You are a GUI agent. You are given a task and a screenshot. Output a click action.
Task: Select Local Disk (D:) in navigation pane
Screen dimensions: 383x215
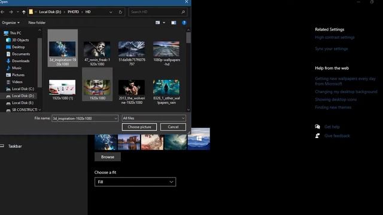pyautogui.click(x=23, y=96)
